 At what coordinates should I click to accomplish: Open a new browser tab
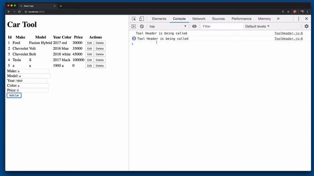pyautogui.click(x=61, y=6)
